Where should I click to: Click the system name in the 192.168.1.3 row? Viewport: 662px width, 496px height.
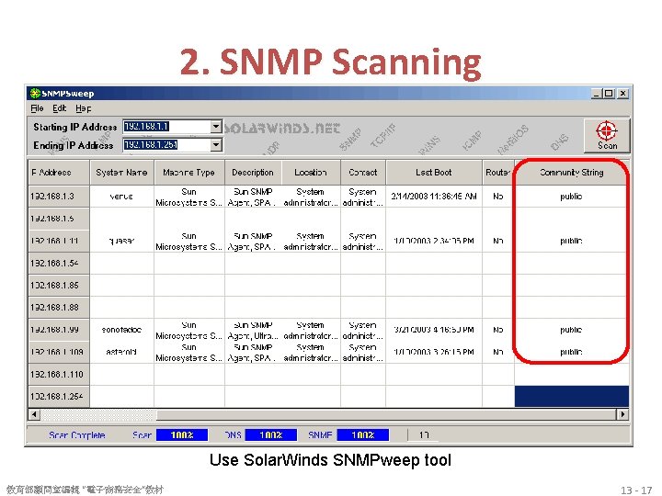121,197
